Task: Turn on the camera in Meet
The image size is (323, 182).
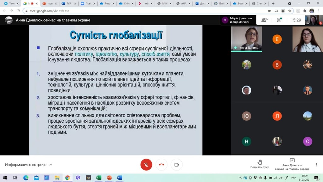Action: (x=177, y=165)
